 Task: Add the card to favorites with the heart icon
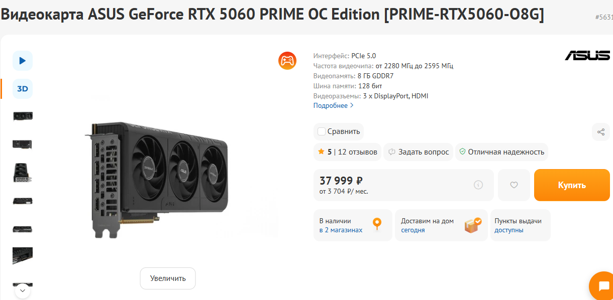(x=514, y=185)
